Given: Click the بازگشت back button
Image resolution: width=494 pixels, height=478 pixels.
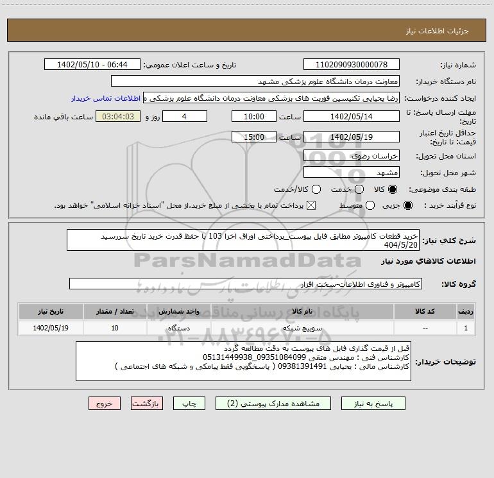Looking at the screenshot, I should [147, 404].
